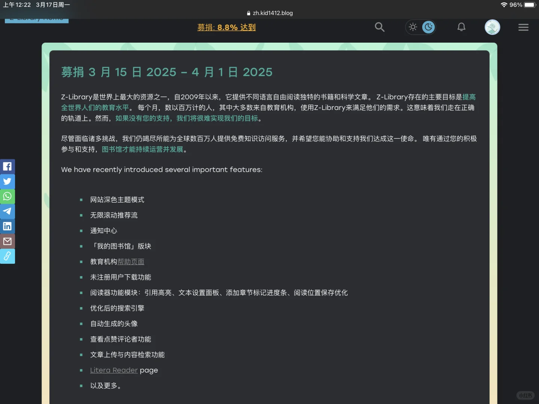Click list item 自动生成的头像
Image resolution: width=539 pixels, height=404 pixels.
tap(114, 324)
